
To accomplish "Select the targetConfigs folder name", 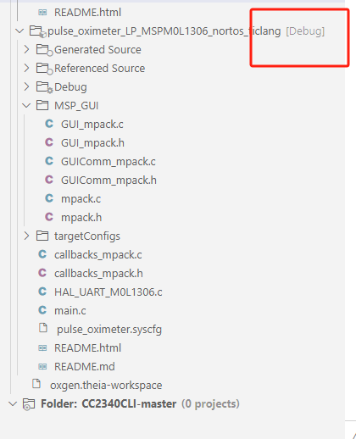I will [x=87, y=236].
